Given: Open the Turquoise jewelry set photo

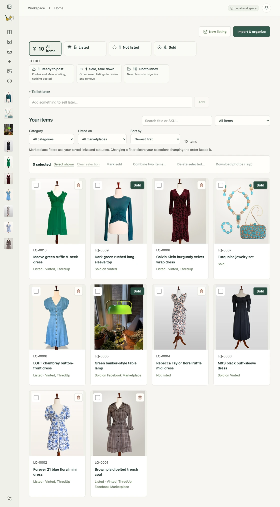Looking at the screenshot, I should [x=242, y=211].
